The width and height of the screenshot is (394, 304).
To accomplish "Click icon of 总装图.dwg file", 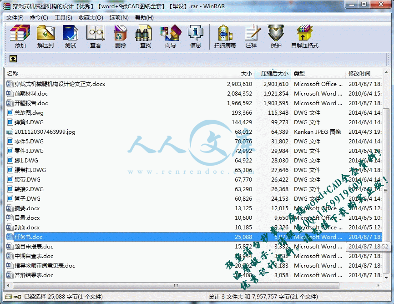I will 10,113.
